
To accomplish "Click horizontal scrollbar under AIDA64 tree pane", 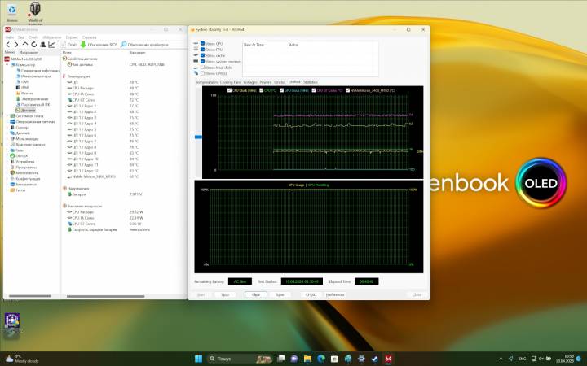I will (x=29, y=296).
